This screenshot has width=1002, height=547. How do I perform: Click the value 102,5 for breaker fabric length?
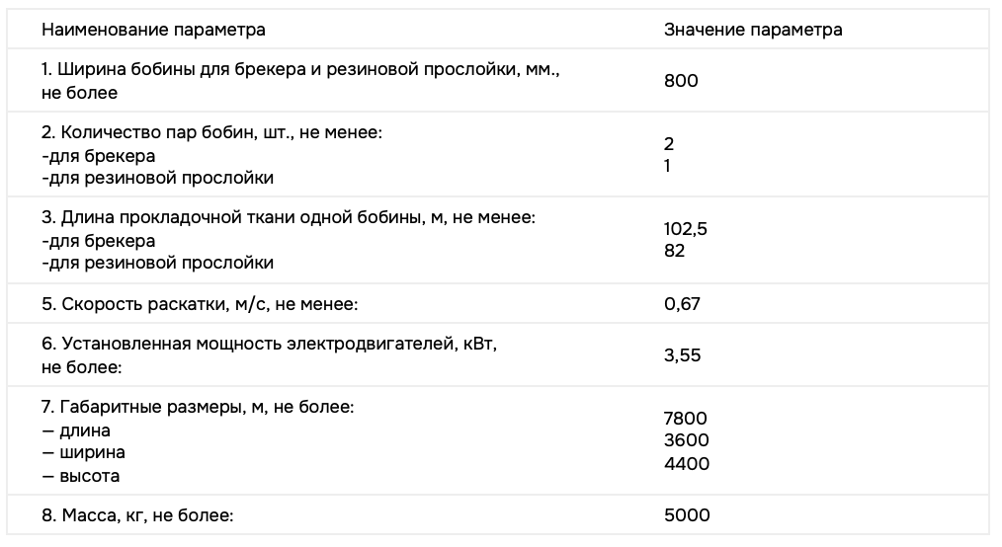coord(686,229)
